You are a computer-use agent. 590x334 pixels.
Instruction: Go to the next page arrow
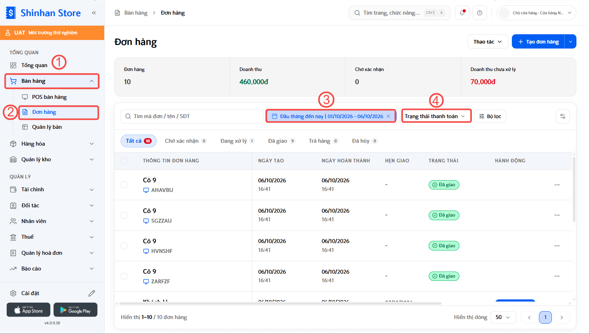(x=561, y=317)
